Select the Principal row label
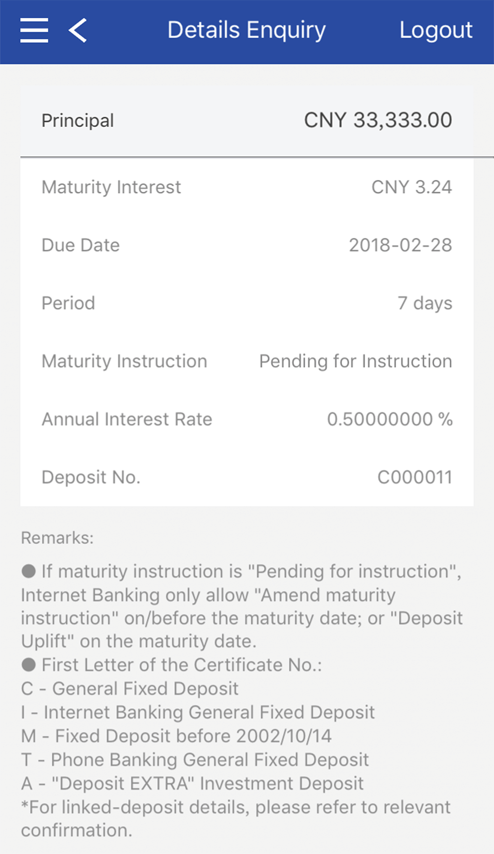 tap(78, 121)
